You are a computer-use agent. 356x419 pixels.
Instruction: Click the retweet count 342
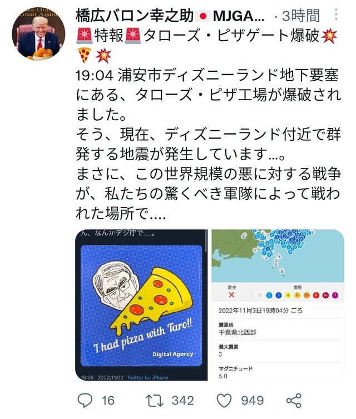point(182,401)
